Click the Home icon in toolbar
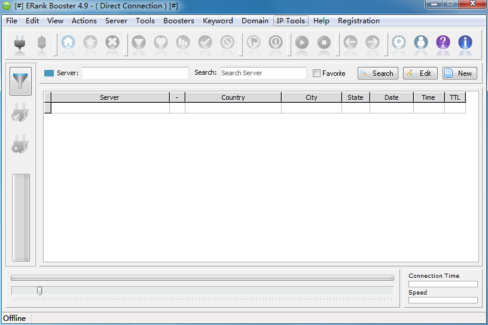 click(x=68, y=42)
